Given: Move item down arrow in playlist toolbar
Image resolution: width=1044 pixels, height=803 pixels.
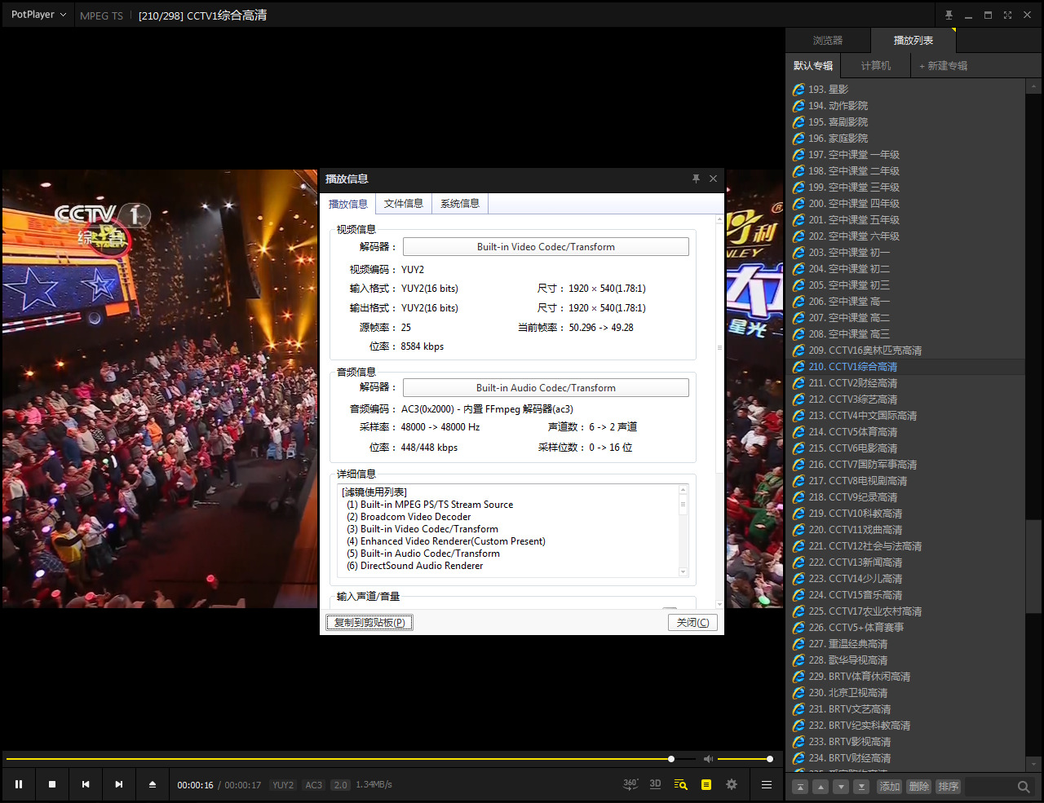Looking at the screenshot, I should (x=841, y=787).
